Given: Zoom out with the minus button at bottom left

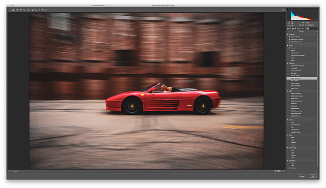Looking at the screenshot, I should coord(9,171).
